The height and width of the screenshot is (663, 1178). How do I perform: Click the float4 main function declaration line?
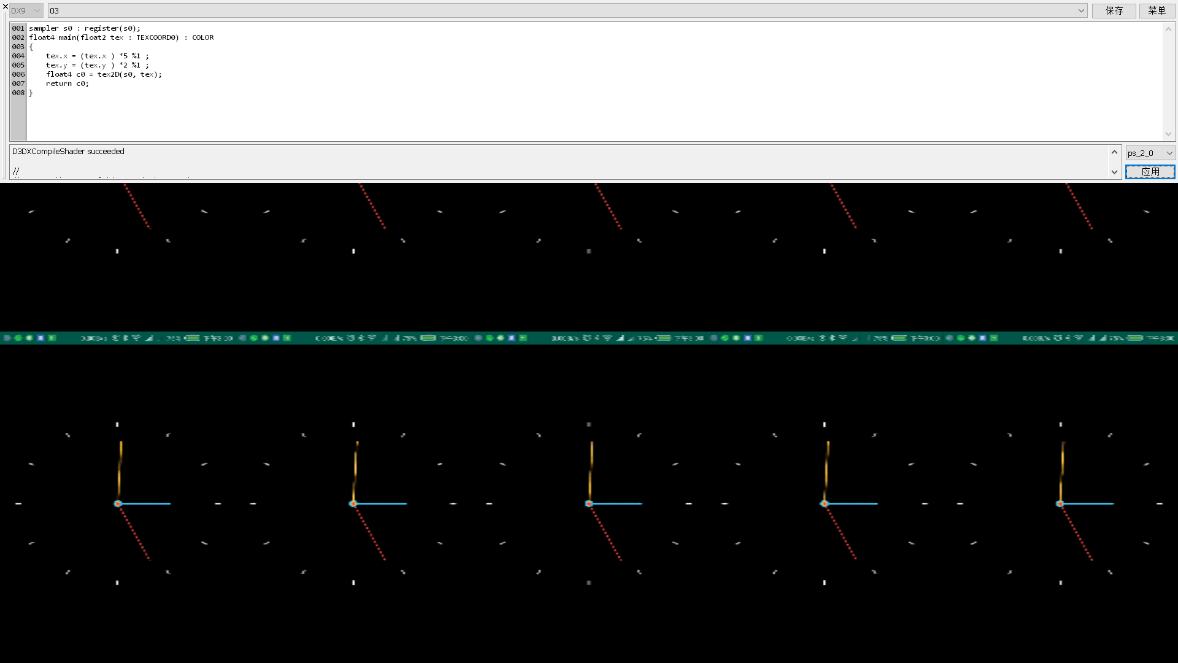(121, 37)
